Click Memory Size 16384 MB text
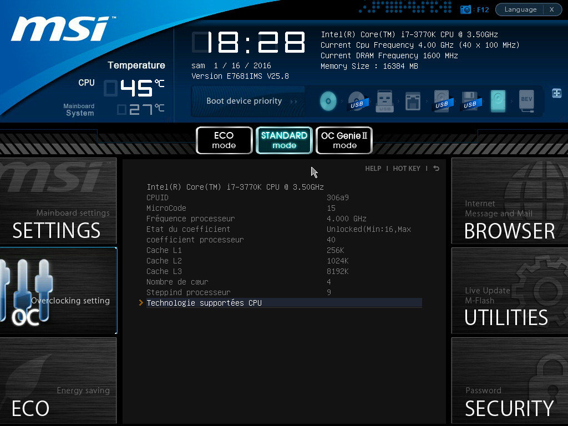This screenshot has width=568, height=426. [369, 66]
